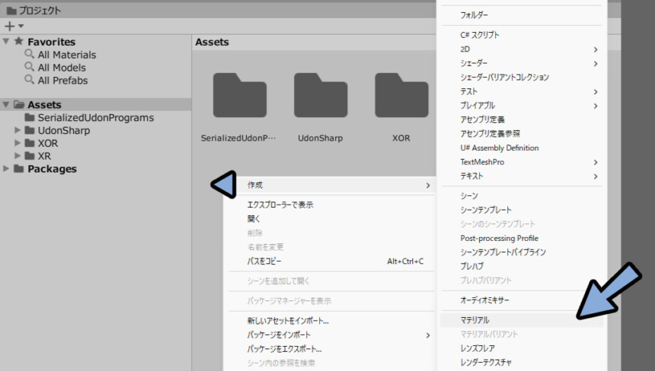Create a new マテリアル asset

point(521,320)
